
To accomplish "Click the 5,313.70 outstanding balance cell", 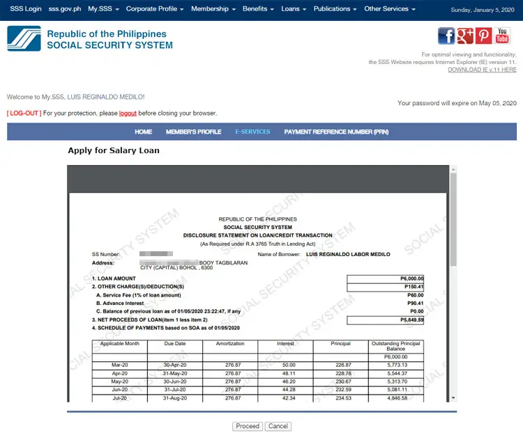I will (396, 381).
